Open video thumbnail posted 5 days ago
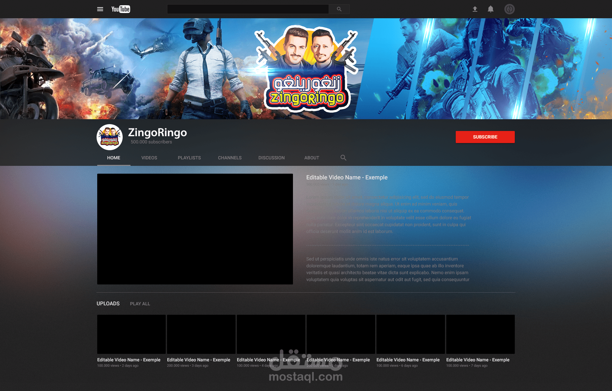This screenshot has height=391, width=612. 341,334
